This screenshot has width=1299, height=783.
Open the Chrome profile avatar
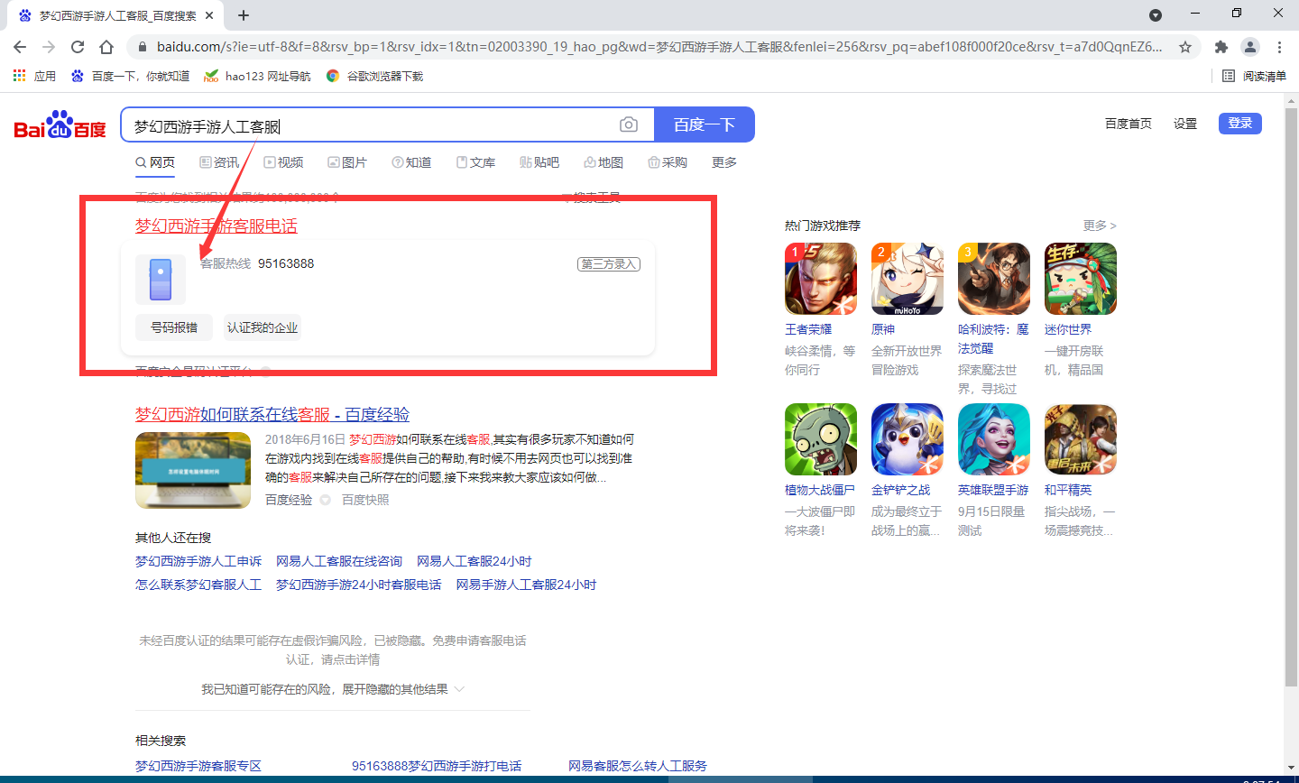[1250, 47]
